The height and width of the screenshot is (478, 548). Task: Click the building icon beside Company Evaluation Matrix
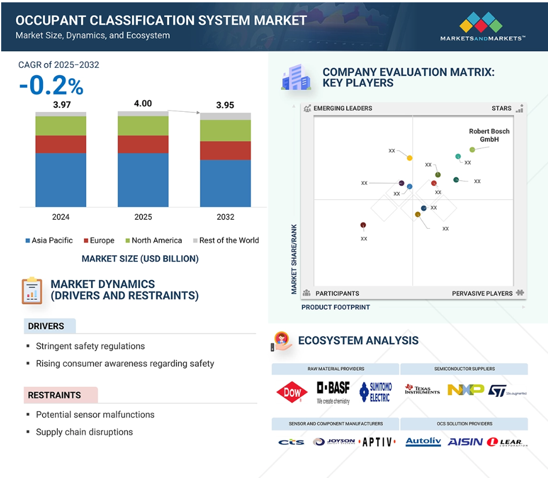(x=296, y=77)
